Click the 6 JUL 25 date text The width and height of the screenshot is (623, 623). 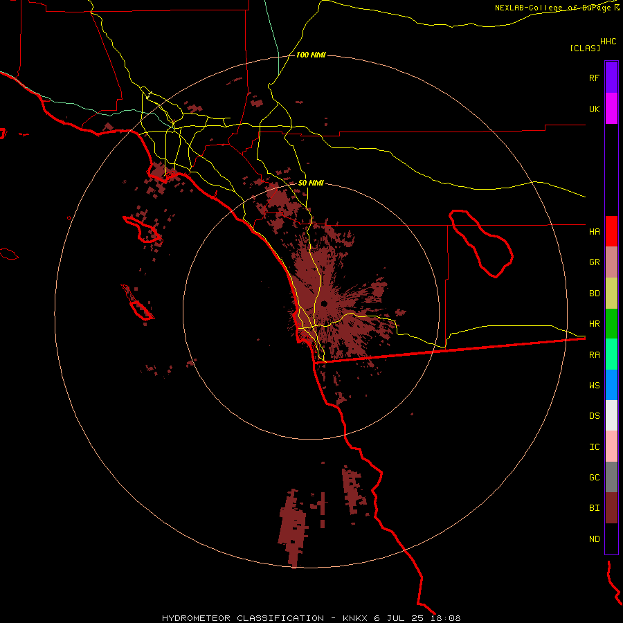[399, 618]
